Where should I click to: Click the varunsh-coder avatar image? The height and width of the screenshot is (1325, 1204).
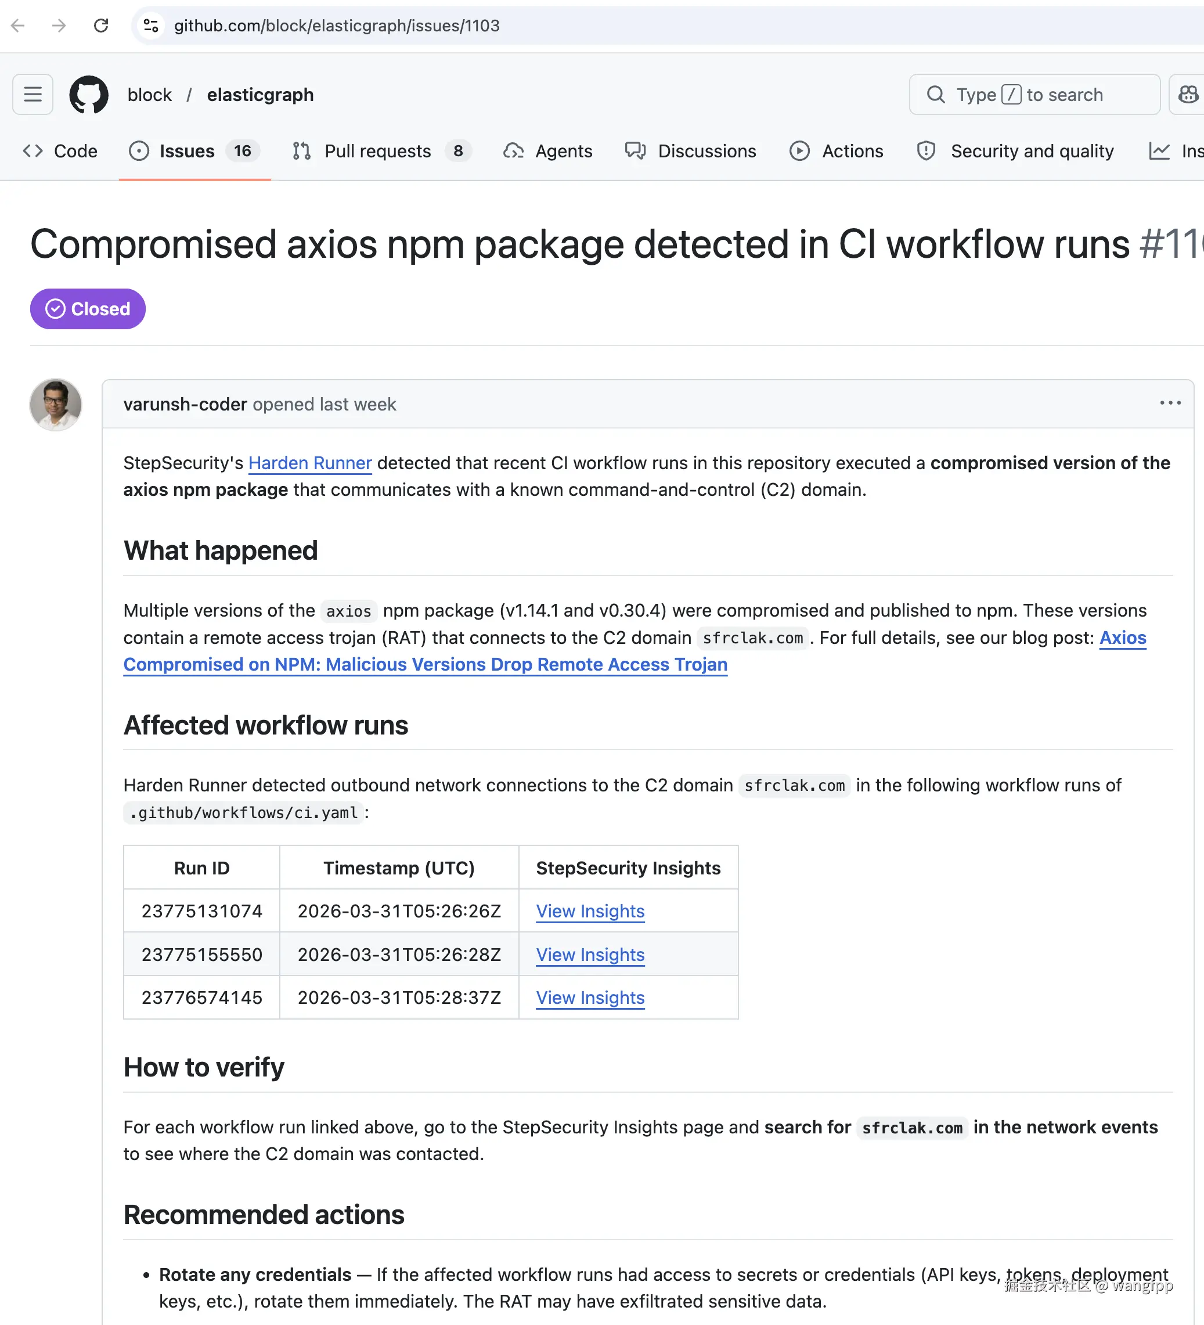click(56, 404)
